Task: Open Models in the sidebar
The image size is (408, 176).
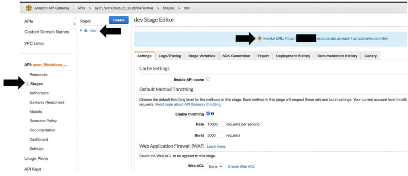Action: point(35,111)
